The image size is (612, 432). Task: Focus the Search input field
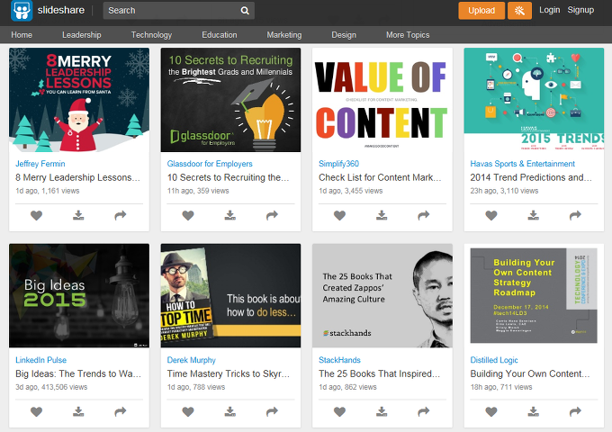[x=179, y=11]
